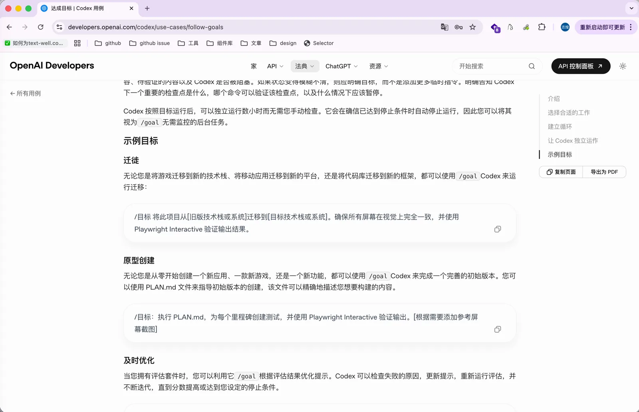Jump to 介绍 section in sidebar
Image resolution: width=639 pixels, height=412 pixels.
tap(554, 99)
